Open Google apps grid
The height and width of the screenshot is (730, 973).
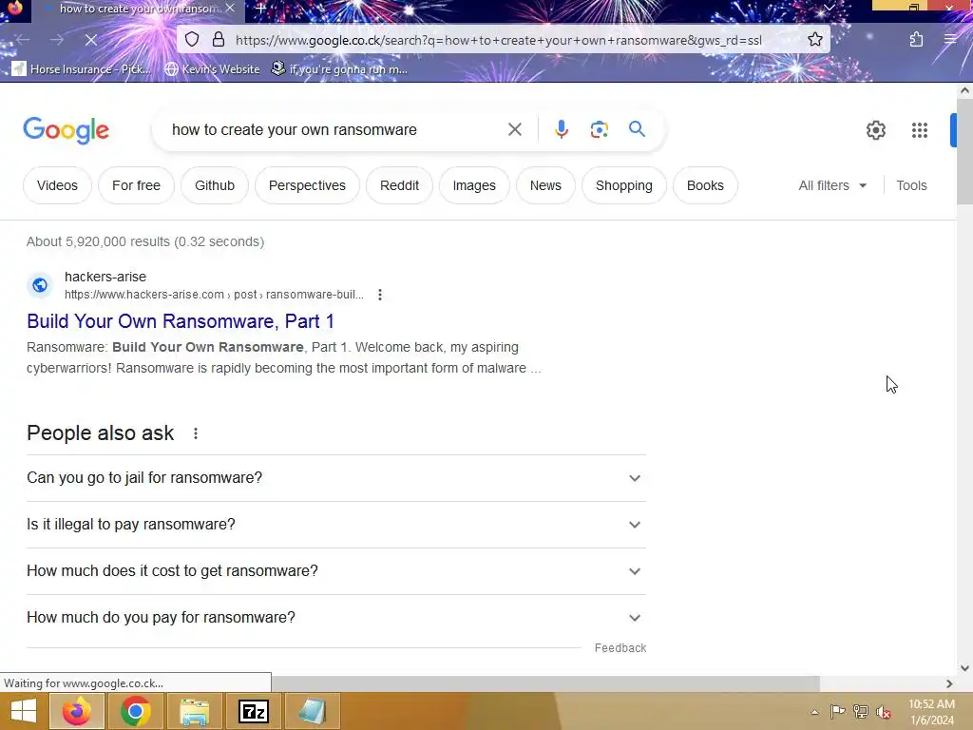click(x=920, y=130)
